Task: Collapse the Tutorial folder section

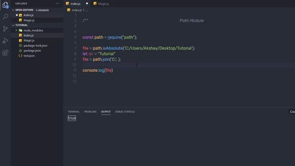Action: pos(13,25)
